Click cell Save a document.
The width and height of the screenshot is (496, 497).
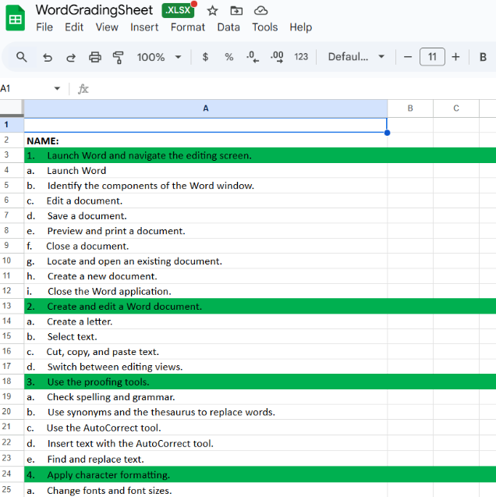[206, 216]
